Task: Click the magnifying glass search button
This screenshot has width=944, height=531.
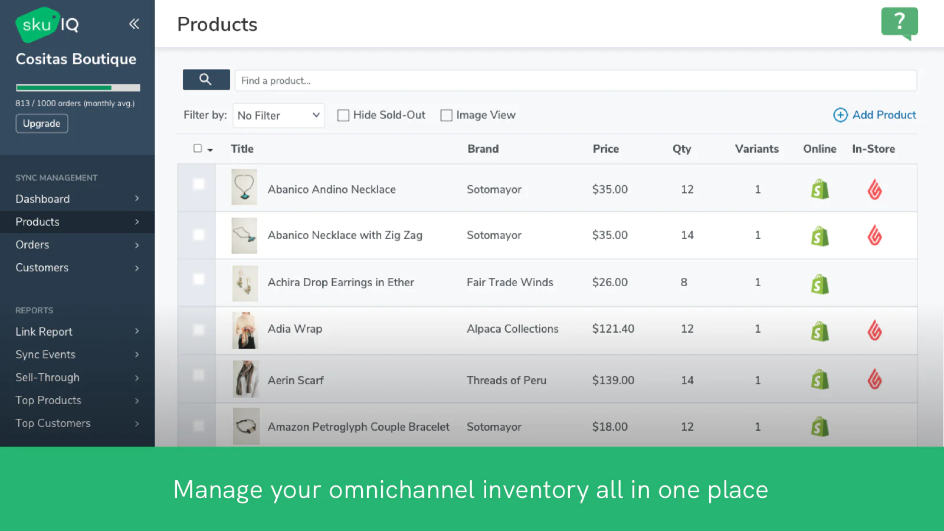Action: pos(206,80)
